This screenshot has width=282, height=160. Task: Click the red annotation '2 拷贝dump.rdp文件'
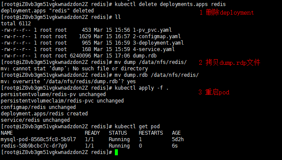[x=229, y=63]
